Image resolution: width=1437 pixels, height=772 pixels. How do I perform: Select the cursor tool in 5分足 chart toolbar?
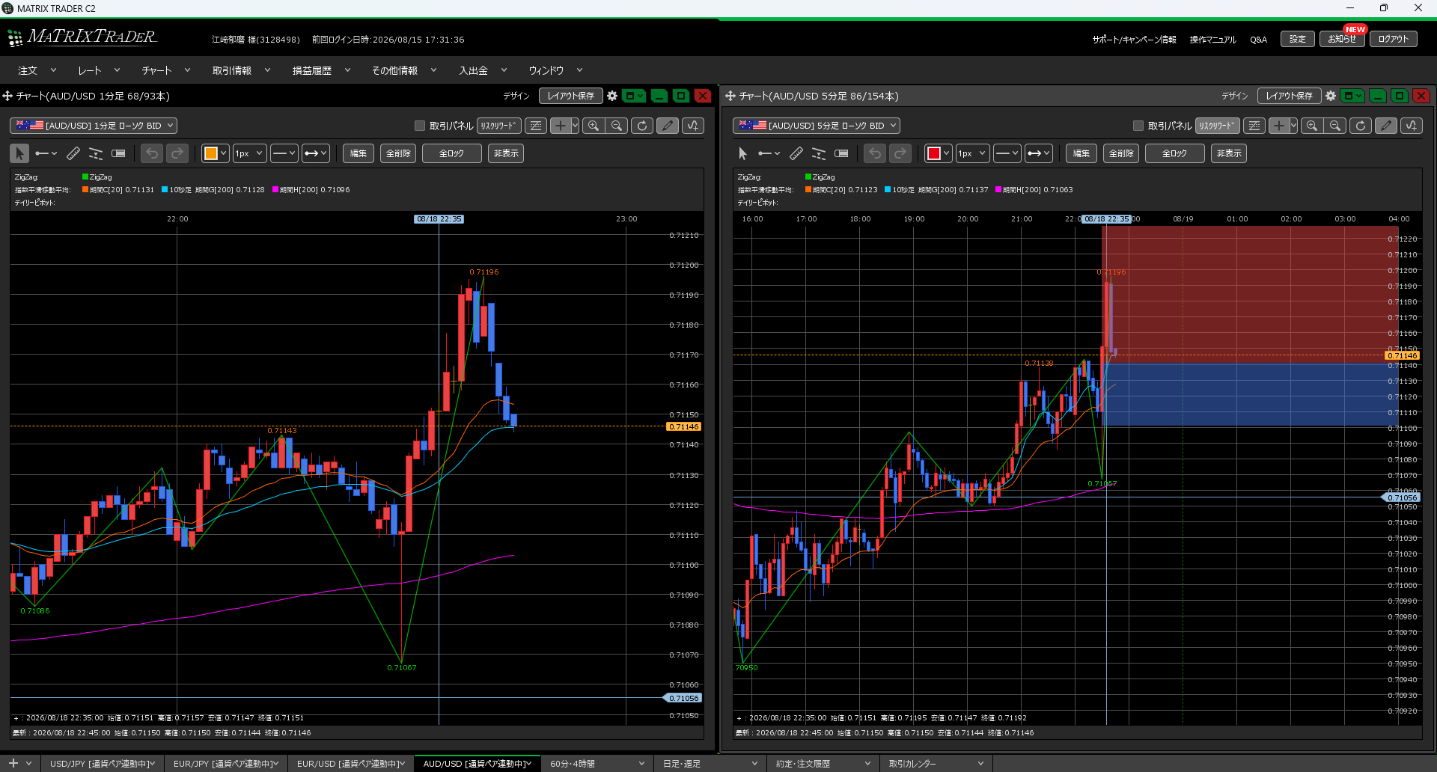(x=742, y=153)
